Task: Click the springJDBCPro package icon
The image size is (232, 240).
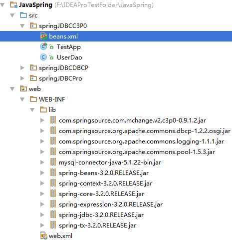Action: tap(33, 78)
